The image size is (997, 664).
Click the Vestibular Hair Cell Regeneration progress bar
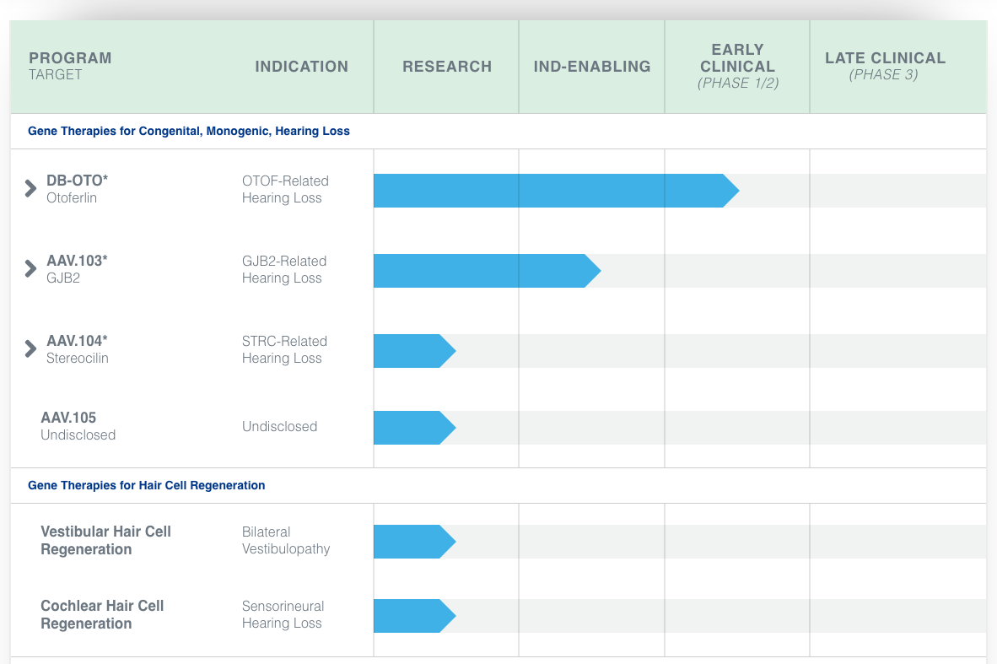tap(412, 542)
